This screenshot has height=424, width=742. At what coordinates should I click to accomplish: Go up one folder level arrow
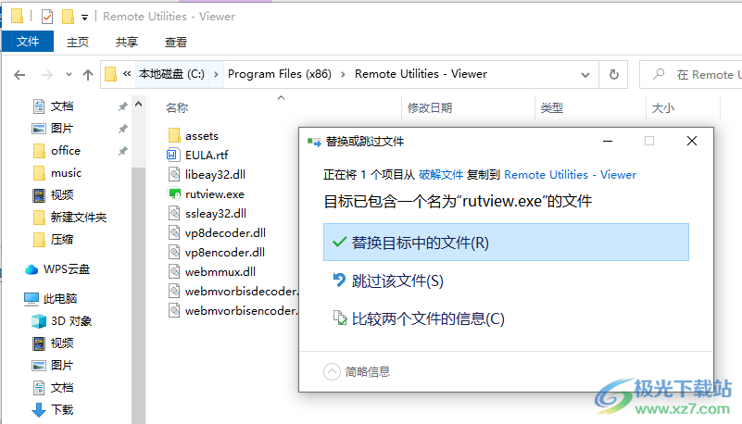click(x=88, y=75)
